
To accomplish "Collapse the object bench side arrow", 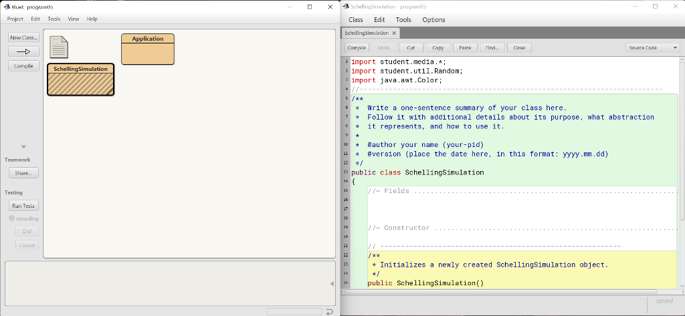I will 332,283.
